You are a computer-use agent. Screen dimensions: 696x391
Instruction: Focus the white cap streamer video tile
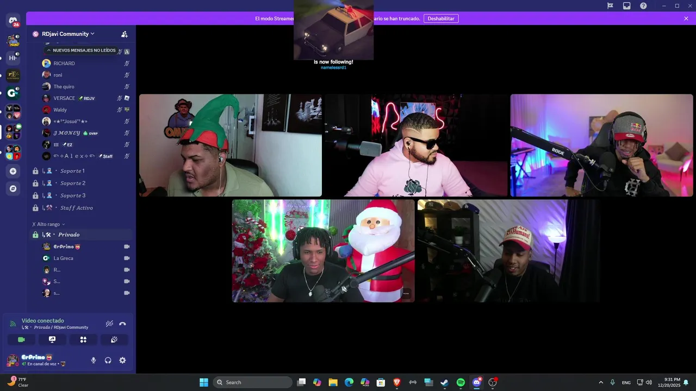[509, 251]
